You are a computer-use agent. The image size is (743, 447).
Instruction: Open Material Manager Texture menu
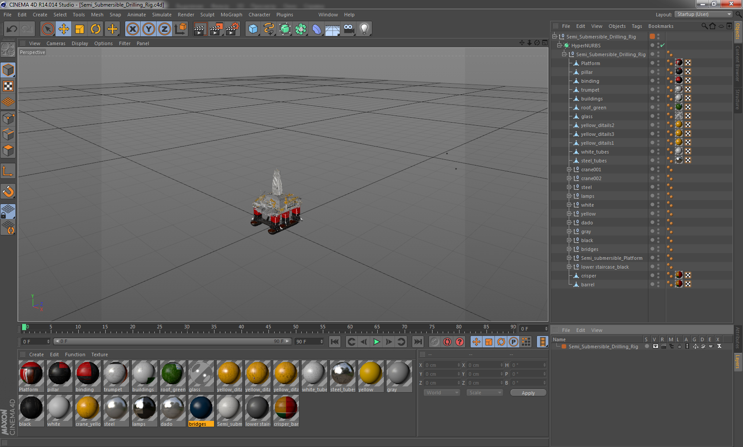click(100, 355)
